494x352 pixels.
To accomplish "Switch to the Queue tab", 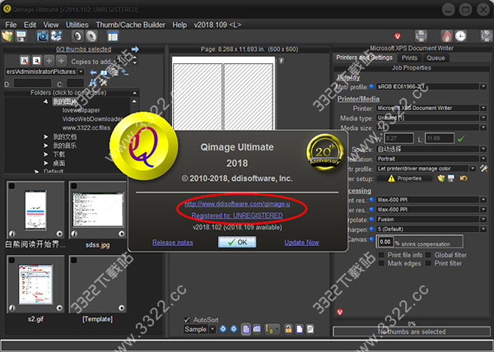I will pos(436,58).
